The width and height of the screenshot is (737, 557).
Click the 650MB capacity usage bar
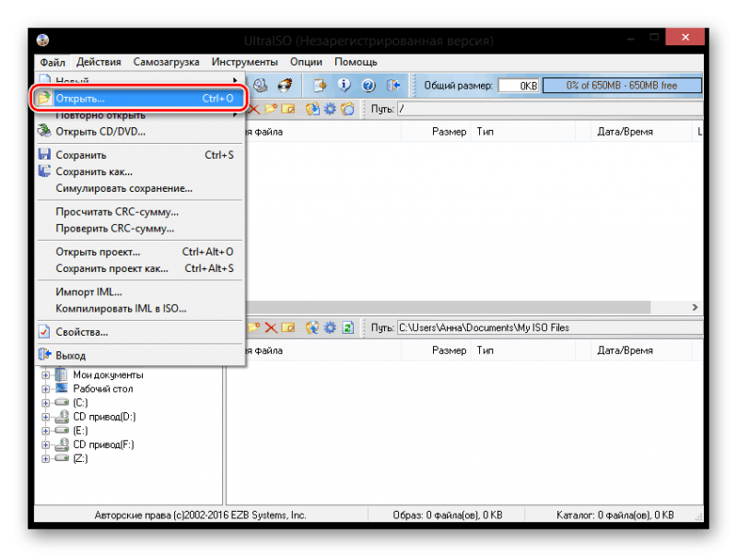(x=622, y=86)
